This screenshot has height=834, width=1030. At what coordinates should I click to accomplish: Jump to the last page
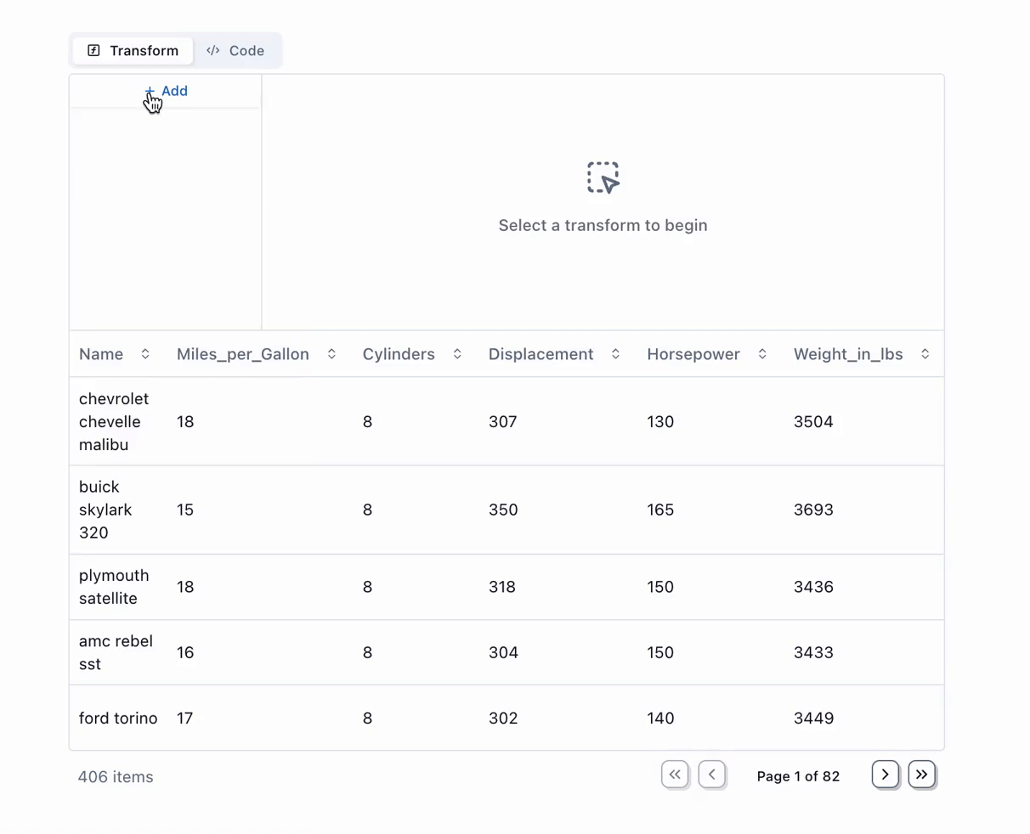921,775
